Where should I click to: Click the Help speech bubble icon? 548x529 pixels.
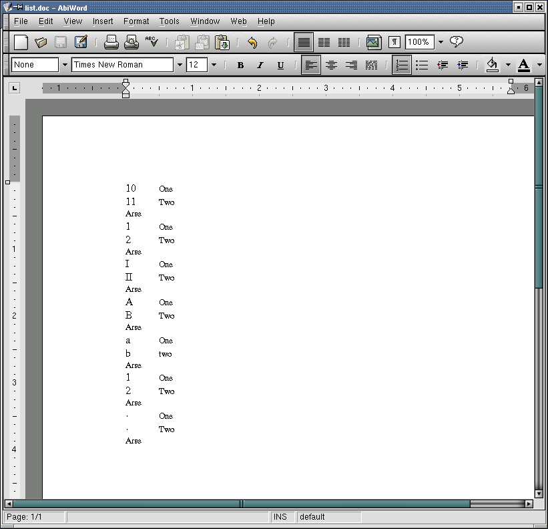click(x=456, y=42)
